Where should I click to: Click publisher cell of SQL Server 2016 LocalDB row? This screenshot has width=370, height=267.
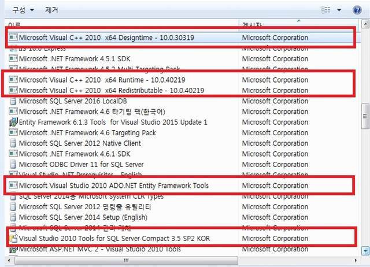[275, 101]
